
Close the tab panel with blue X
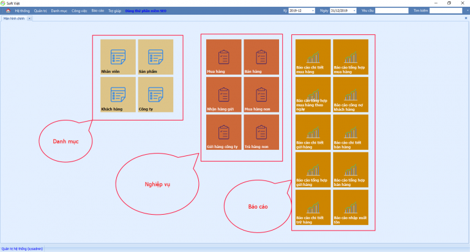[466, 18]
